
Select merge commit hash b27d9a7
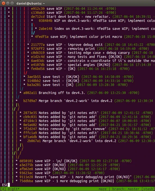(x=30, y=101)
